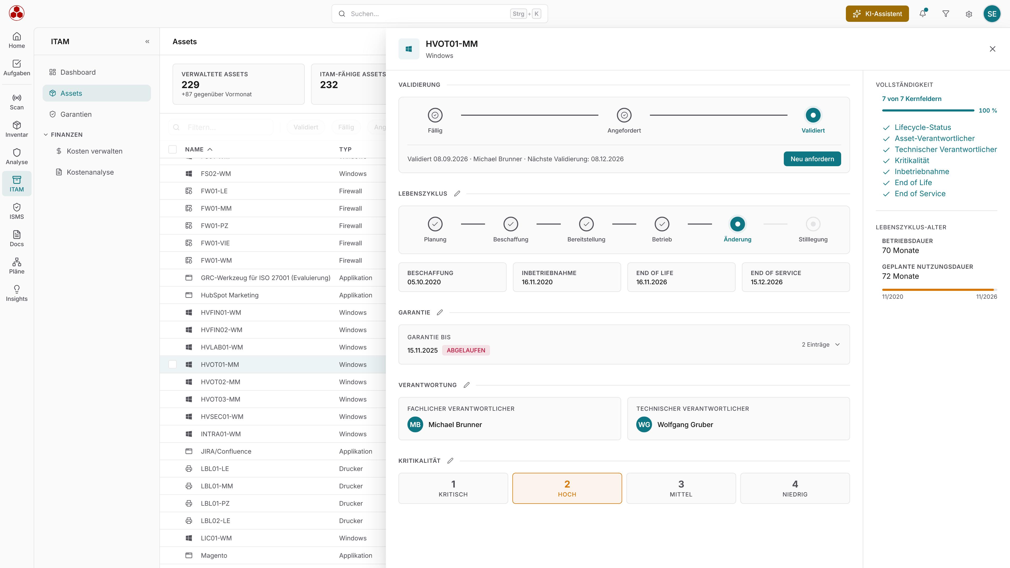The width and height of the screenshot is (1010, 568).
Task: Close the HVOT01-MM detail panel
Action: (x=992, y=49)
